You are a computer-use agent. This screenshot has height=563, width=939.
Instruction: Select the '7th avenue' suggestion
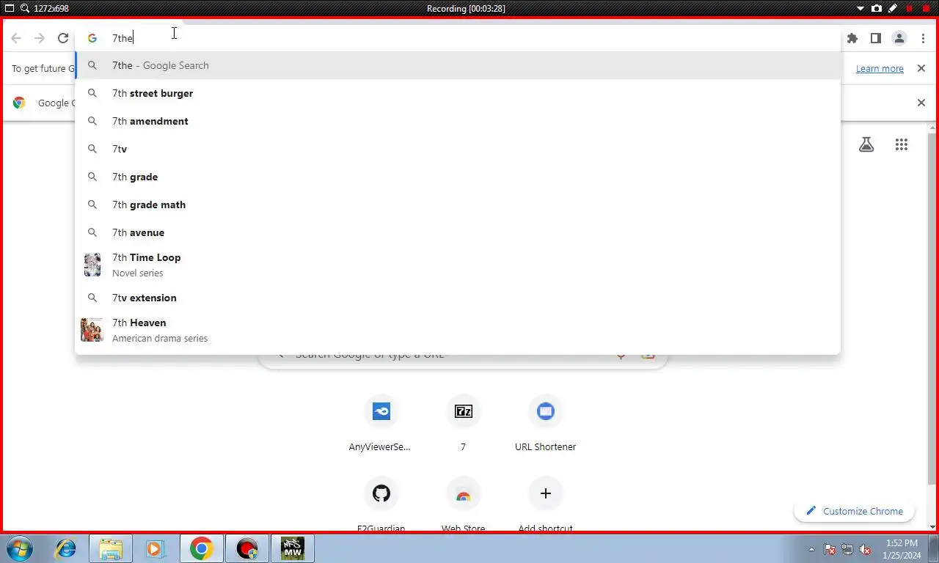click(458, 232)
